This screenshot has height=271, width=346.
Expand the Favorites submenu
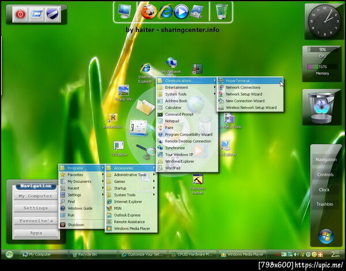tap(82, 175)
